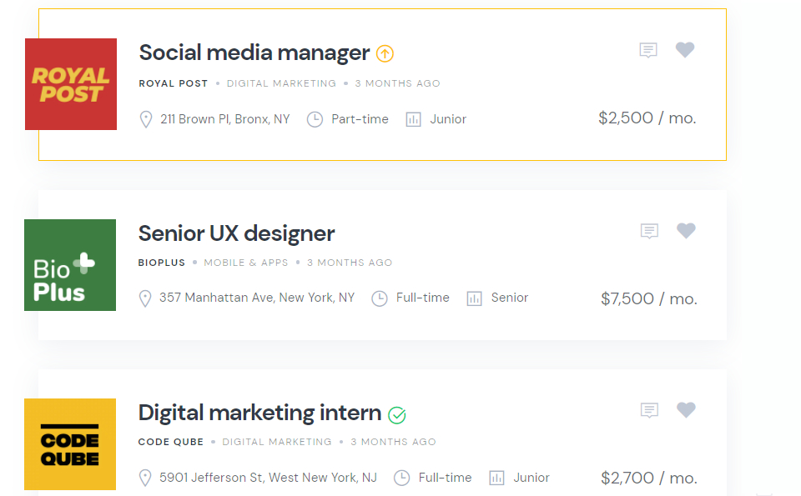
Task: Select the Senior UX designer job title
Action: pos(235,233)
